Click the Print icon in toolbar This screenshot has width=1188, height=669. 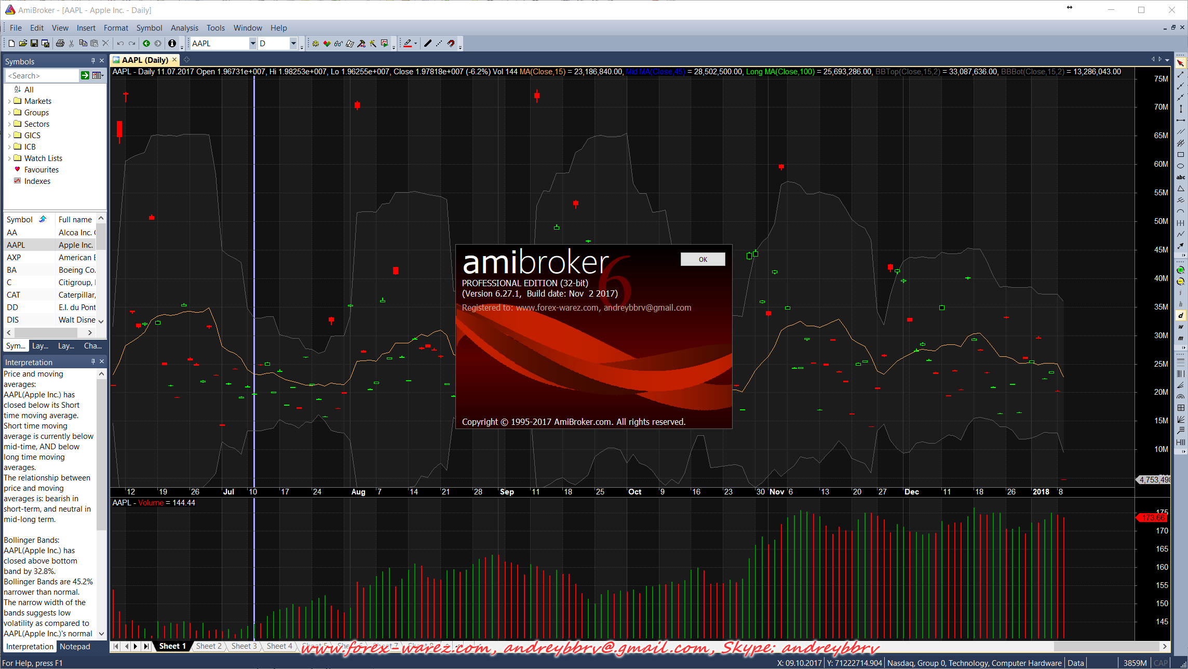click(x=60, y=44)
